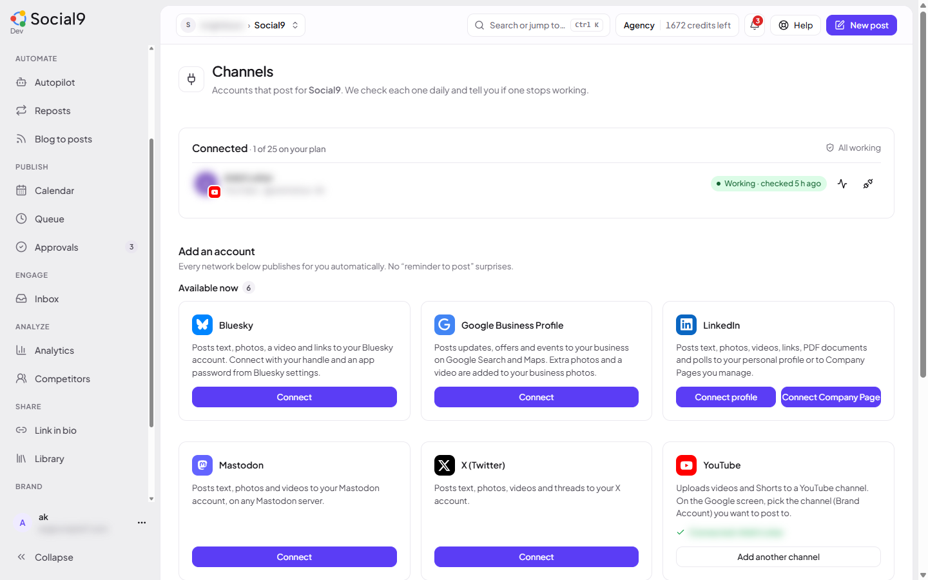Connect an X (Twitter) account
This screenshot has width=928, height=580.
(x=536, y=557)
